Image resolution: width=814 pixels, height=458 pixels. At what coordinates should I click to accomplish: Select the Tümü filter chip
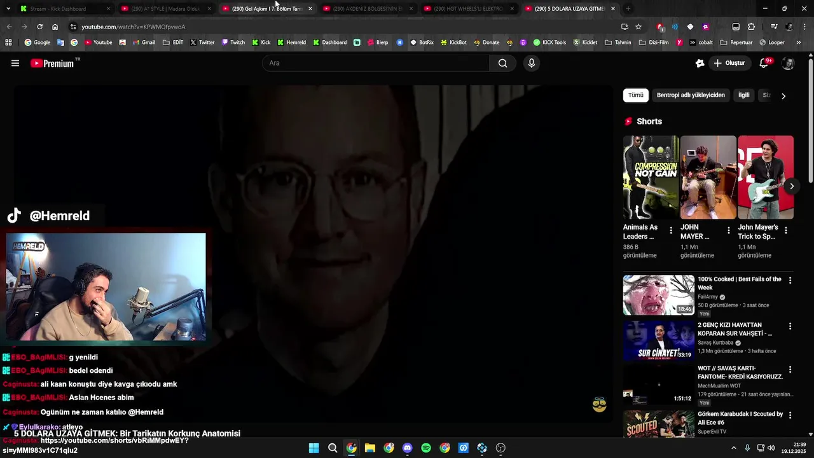[636, 95]
